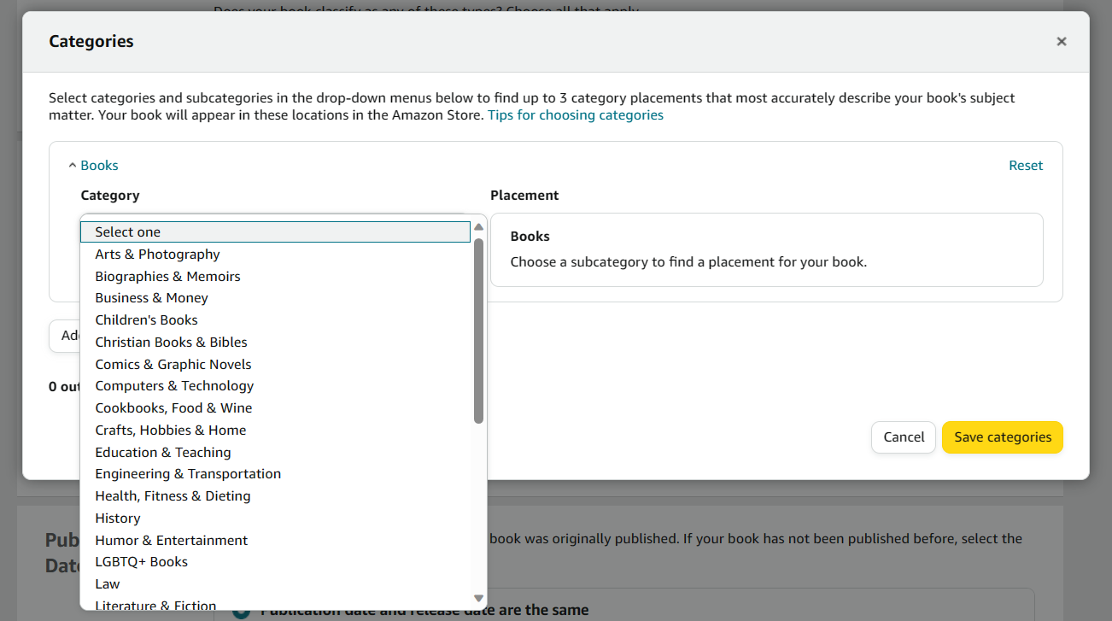1112x621 pixels.
Task: Choose Biographies & Memoirs from list
Action: coord(167,277)
